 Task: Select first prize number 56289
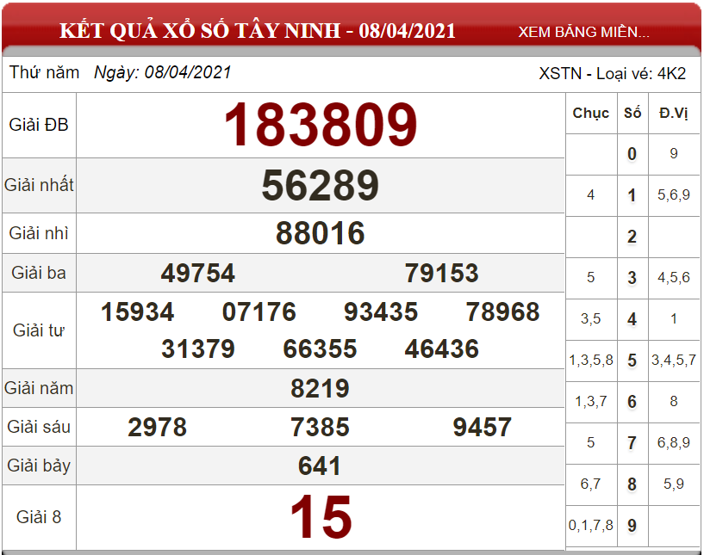click(x=321, y=186)
